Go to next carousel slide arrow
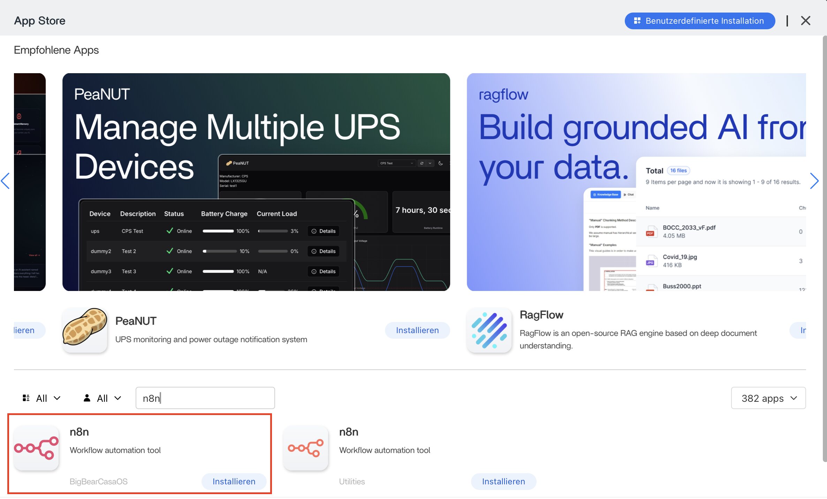 point(814,181)
